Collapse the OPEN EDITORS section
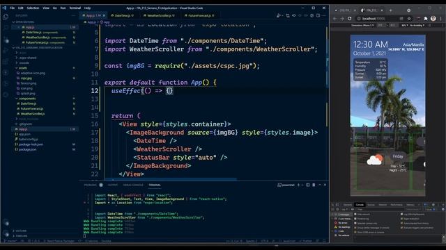This screenshot has width=446, height=250. coord(25,22)
